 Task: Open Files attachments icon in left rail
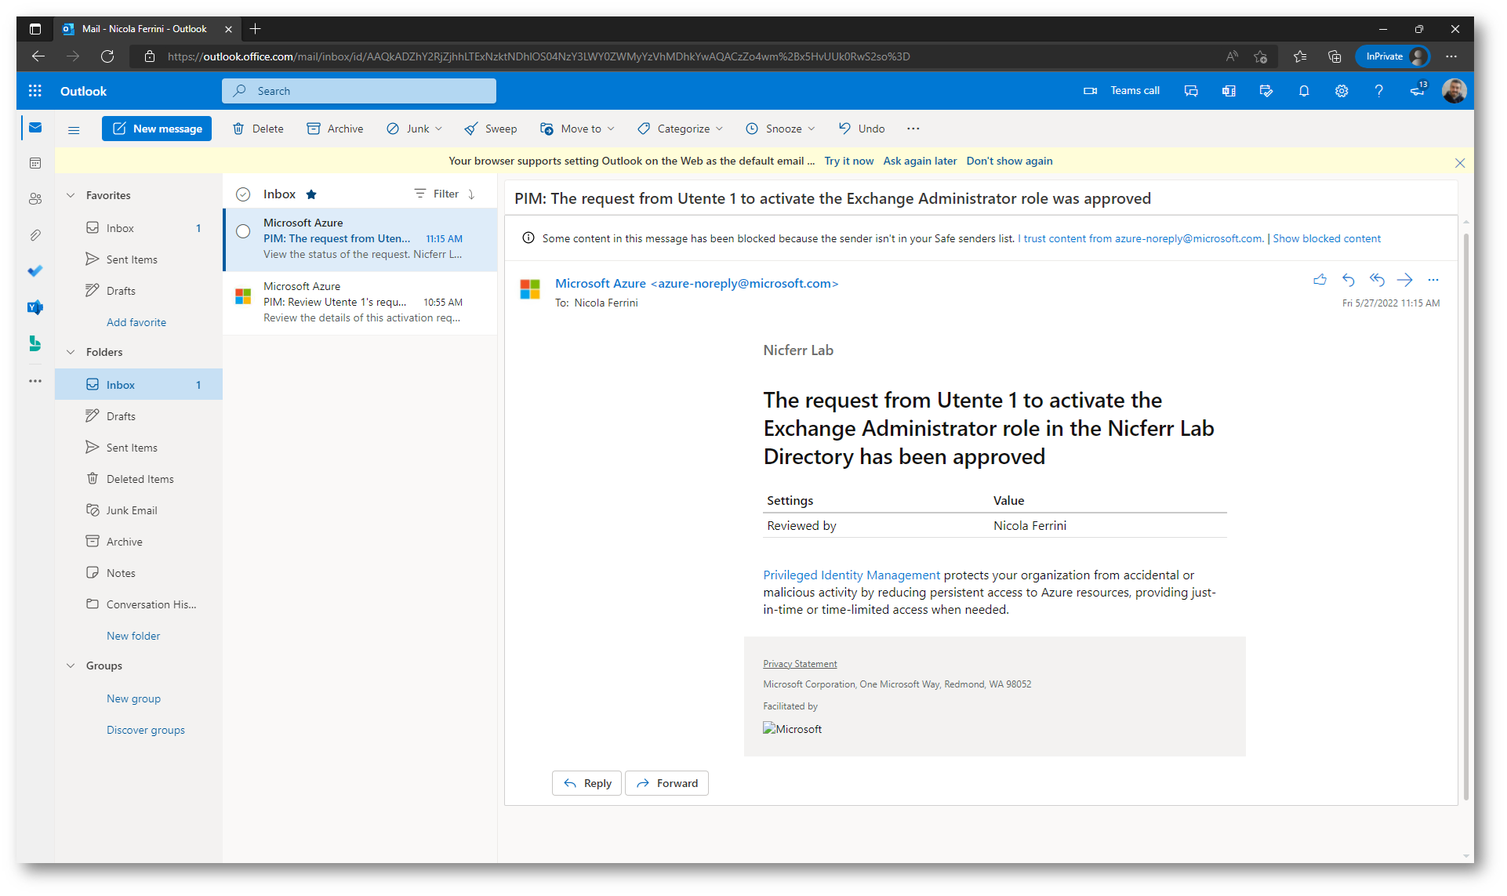click(x=35, y=235)
